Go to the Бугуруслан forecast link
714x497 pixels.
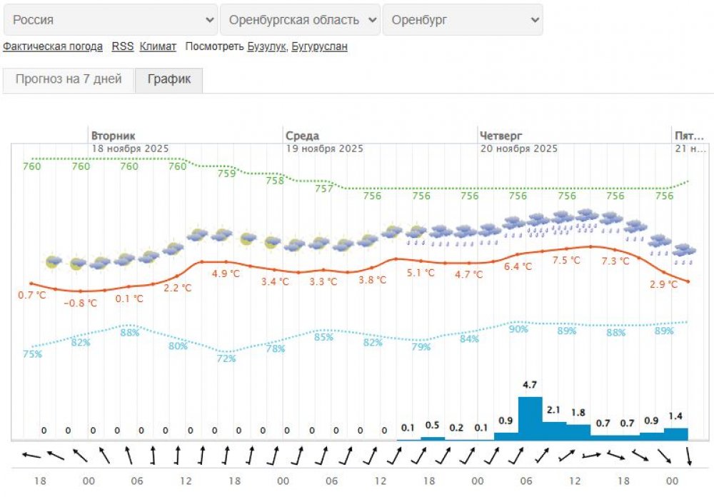pos(320,46)
